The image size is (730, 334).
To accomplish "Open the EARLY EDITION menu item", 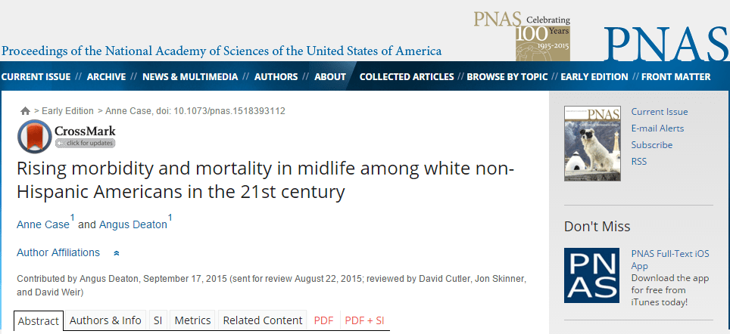I will click(594, 77).
